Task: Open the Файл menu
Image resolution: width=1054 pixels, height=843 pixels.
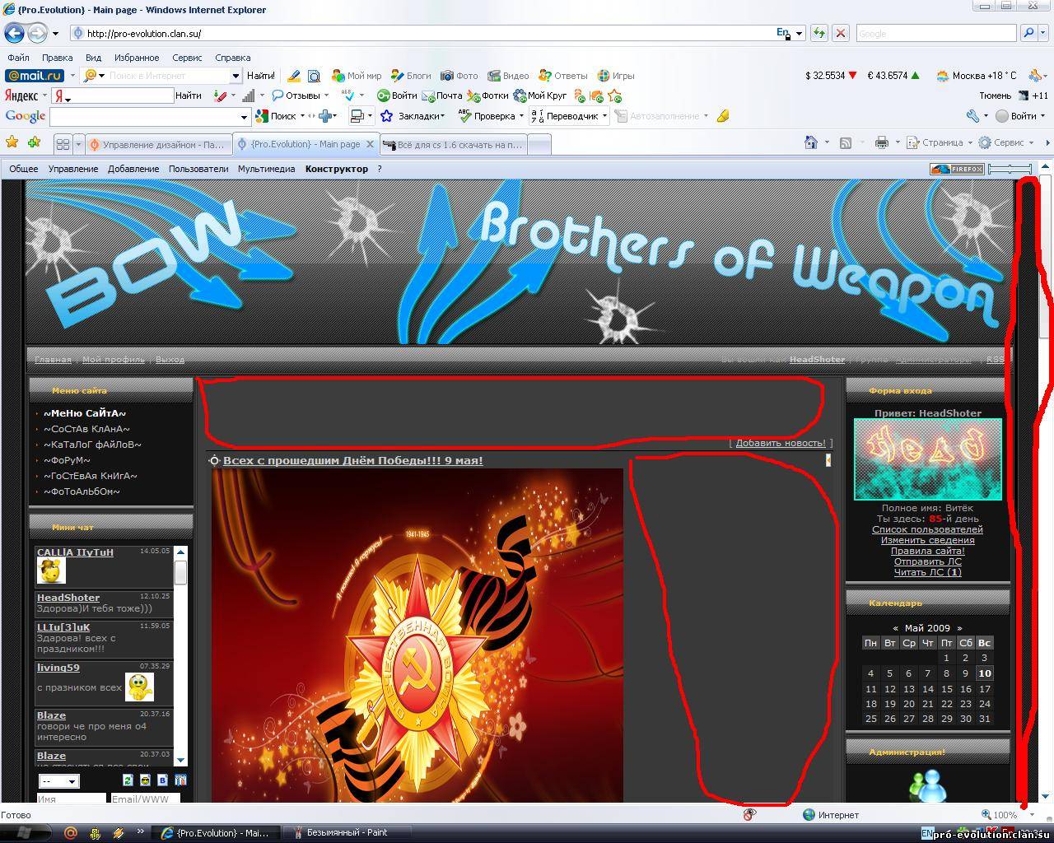Action: [18, 58]
